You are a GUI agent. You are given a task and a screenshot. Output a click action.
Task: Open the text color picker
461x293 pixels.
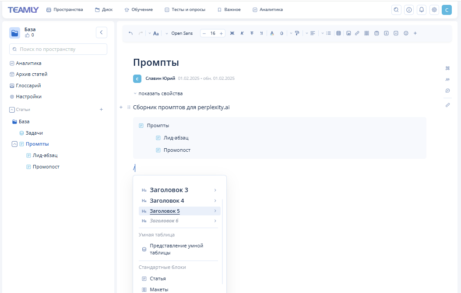click(x=272, y=33)
